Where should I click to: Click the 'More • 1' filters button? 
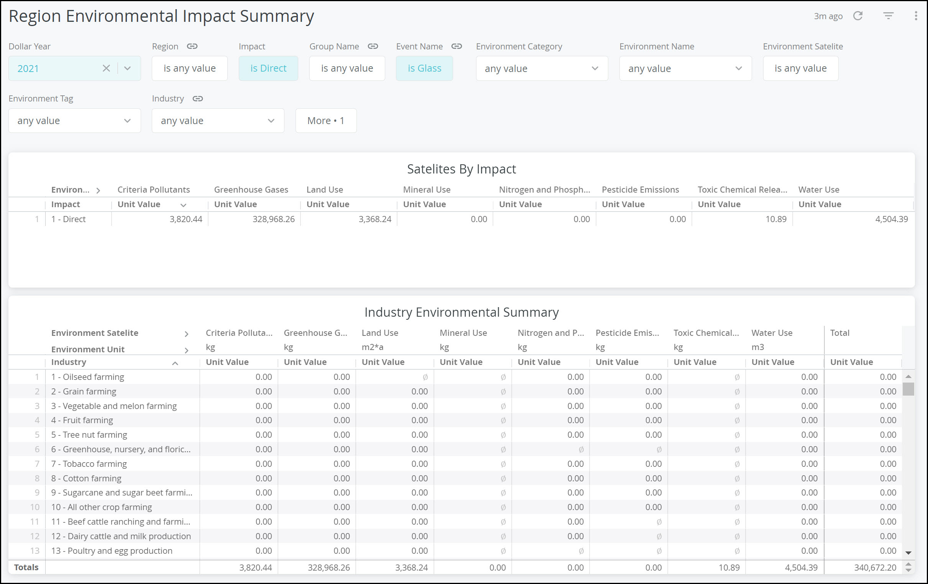coord(326,121)
